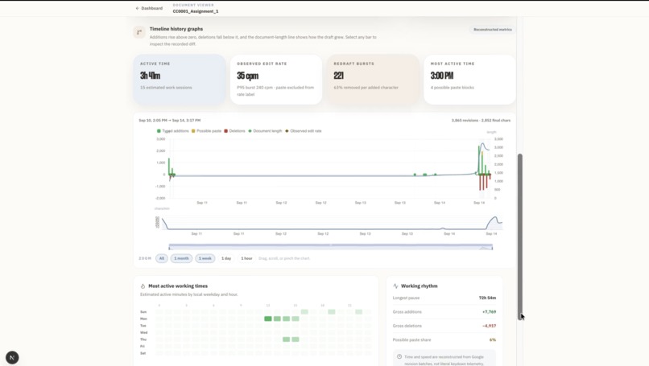Set zoom range to 1 month
Screen dimensions: 649x366
tap(181, 258)
